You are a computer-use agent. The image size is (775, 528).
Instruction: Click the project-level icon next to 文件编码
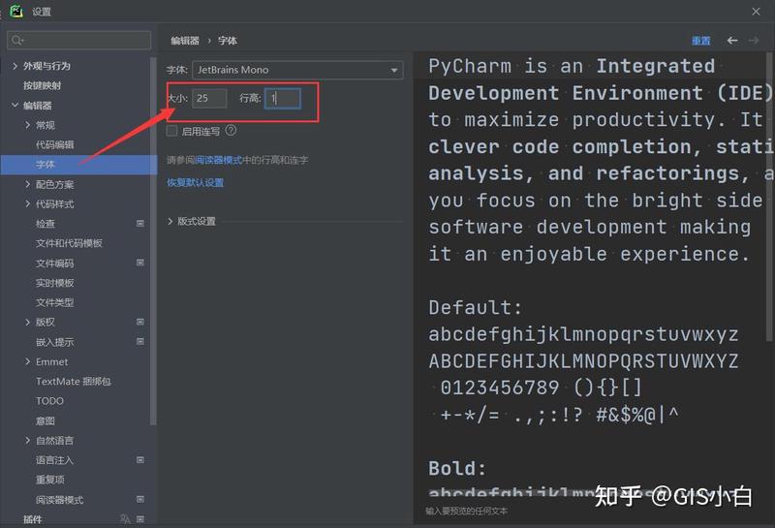tap(140, 263)
